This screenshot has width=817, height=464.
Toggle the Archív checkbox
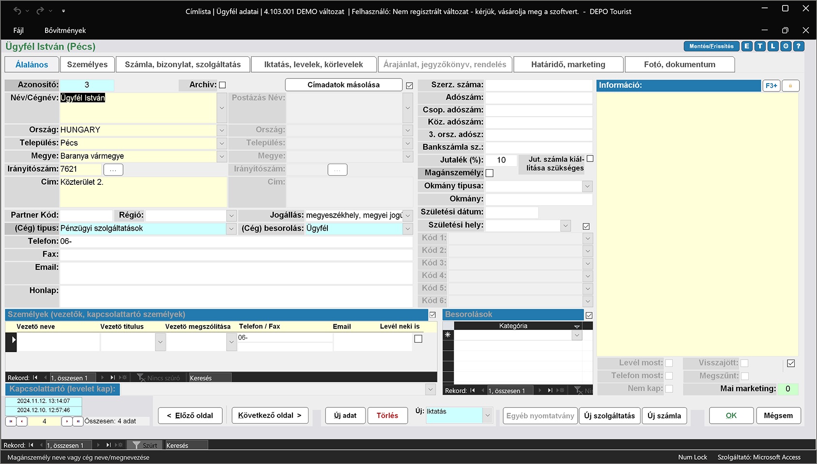(x=222, y=85)
